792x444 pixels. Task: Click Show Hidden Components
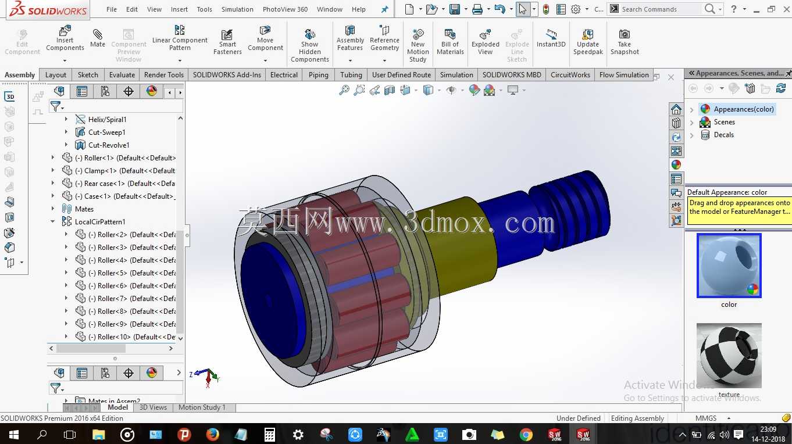click(x=310, y=45)
